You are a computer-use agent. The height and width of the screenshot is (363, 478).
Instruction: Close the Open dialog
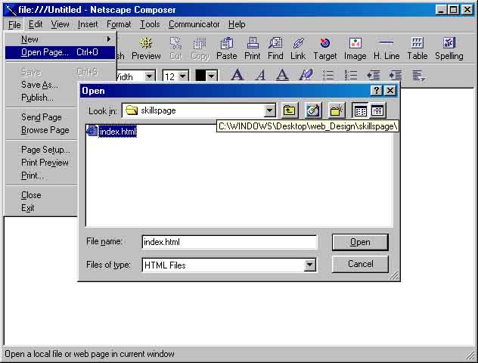coord(390,91)
